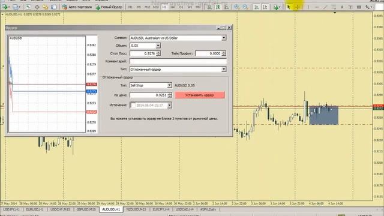Switch chart to MN monthly timeframe
Viewport: 384px width, 216px height.
[x=198, y=7]
